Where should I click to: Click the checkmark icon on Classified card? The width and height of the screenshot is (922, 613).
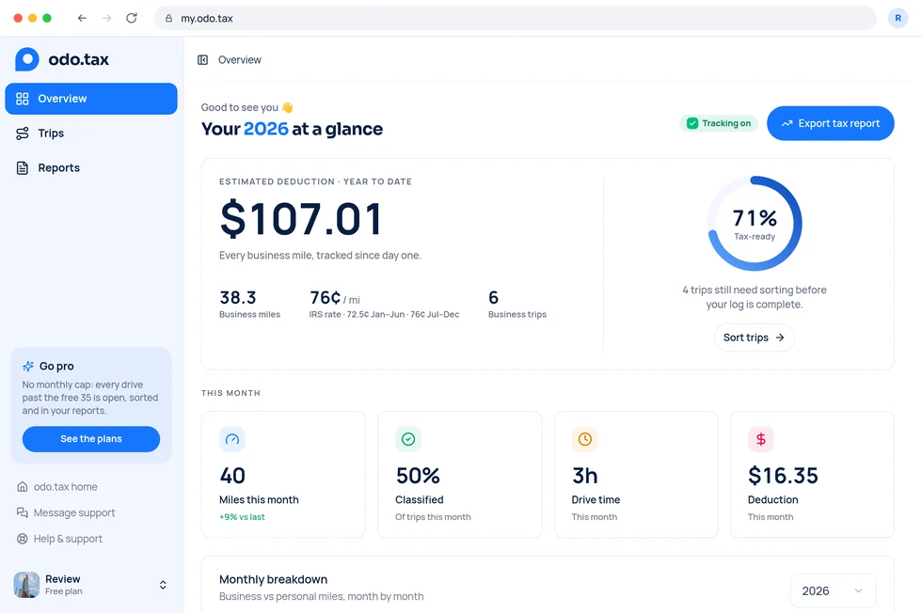408,439
